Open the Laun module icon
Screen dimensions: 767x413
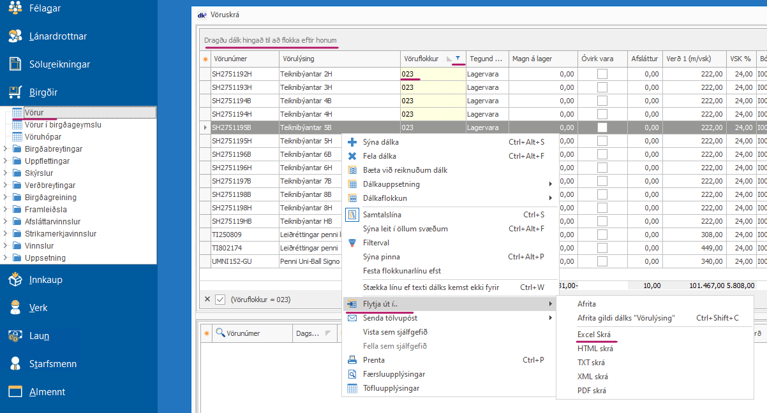(x=15, y=336)
